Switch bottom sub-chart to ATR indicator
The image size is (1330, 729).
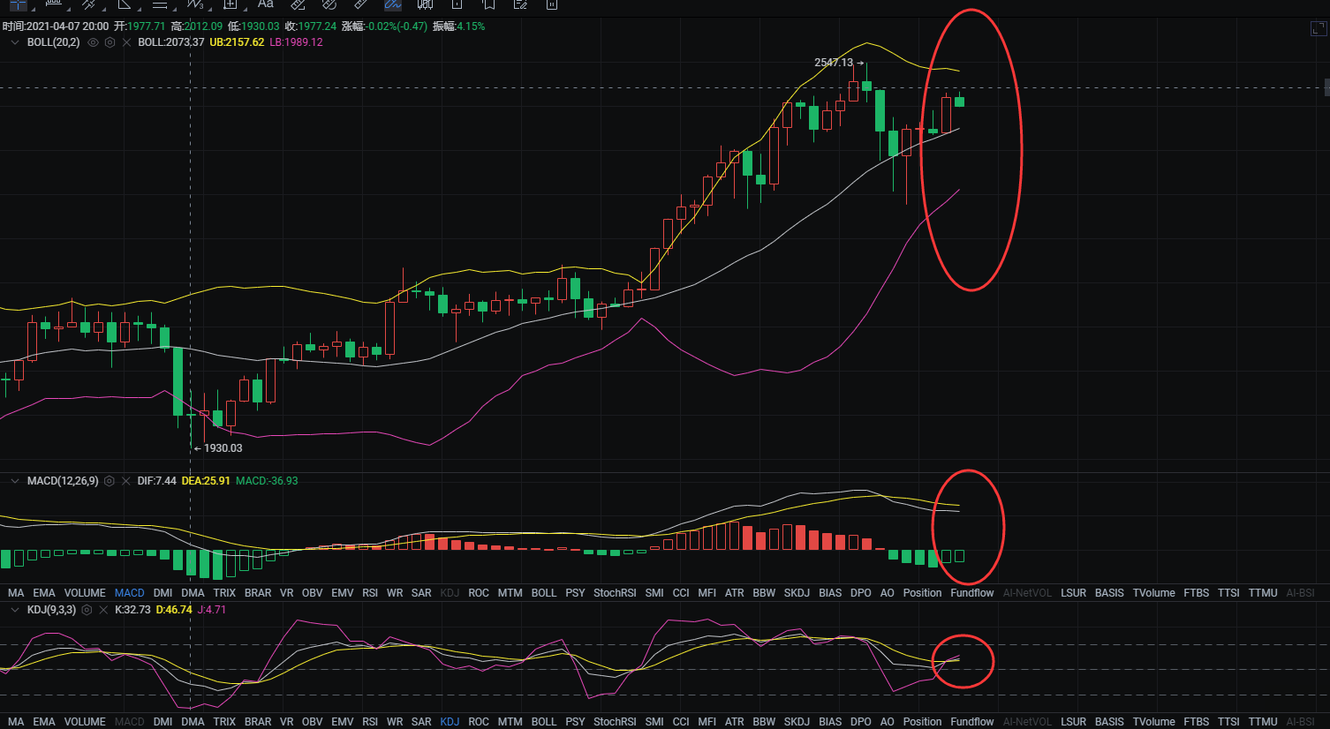[x=735, y=722]
